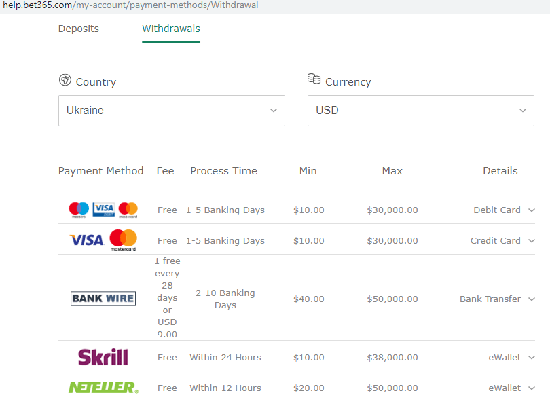Expand the Credit Card details chevron
550x408 pixels.
[532, 241]
